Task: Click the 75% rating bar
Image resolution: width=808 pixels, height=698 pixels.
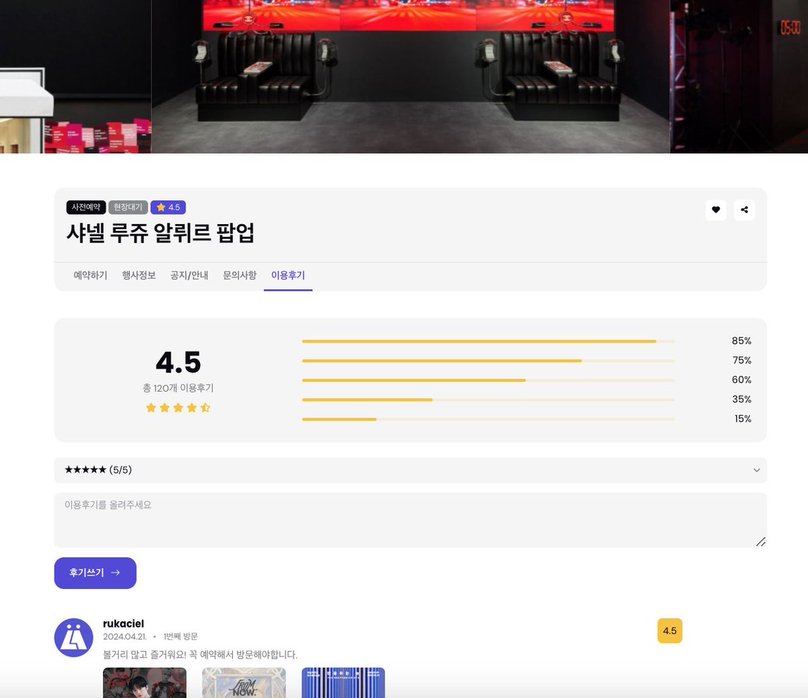Action: point(488,361)
